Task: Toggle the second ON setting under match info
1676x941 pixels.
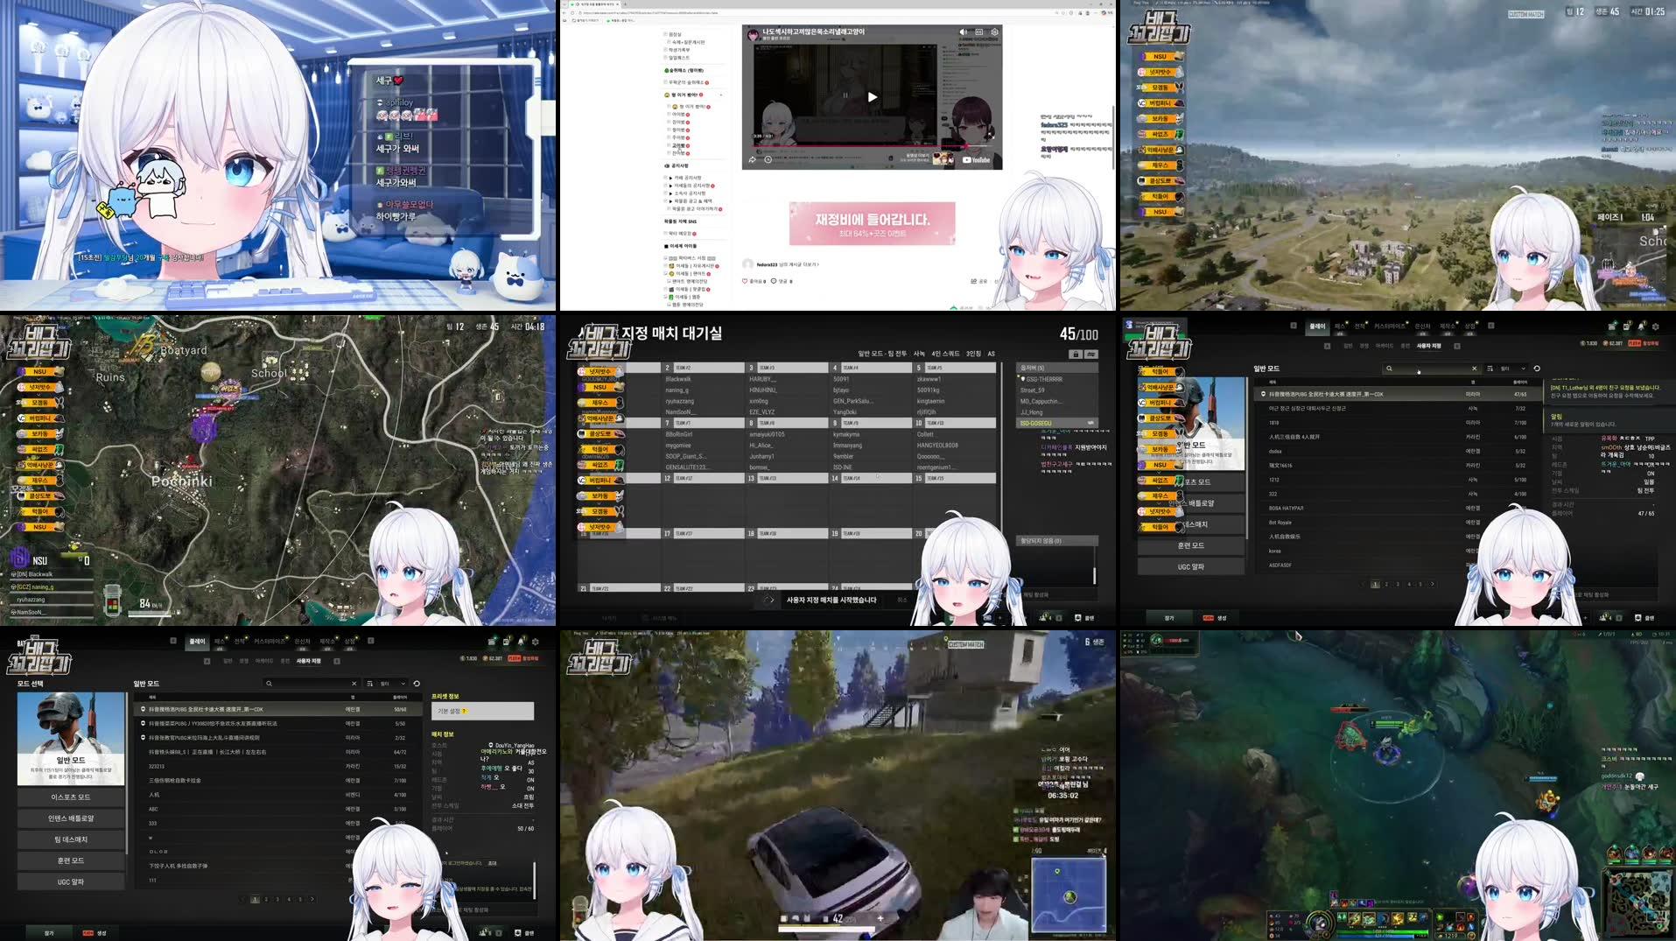Action: [x=530, y=789]
